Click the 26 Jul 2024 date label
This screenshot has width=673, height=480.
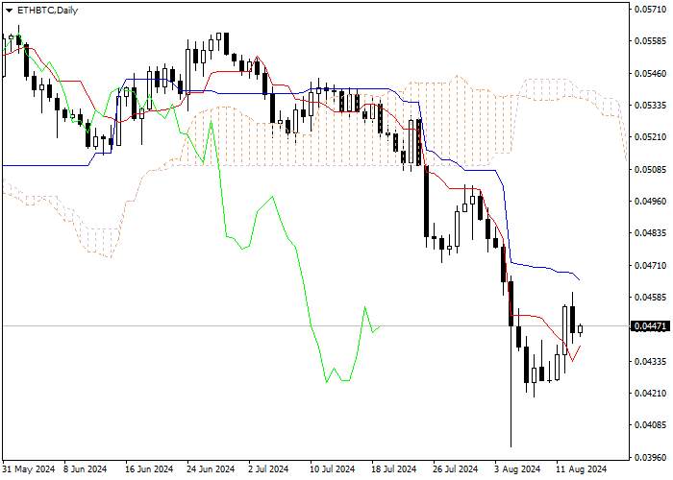pos(456,469)
